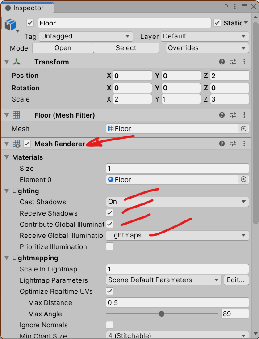The width and height of the screenshot is (259, 339).
Task: Open Lightmap Parameters dropdown
Action: 164,280
